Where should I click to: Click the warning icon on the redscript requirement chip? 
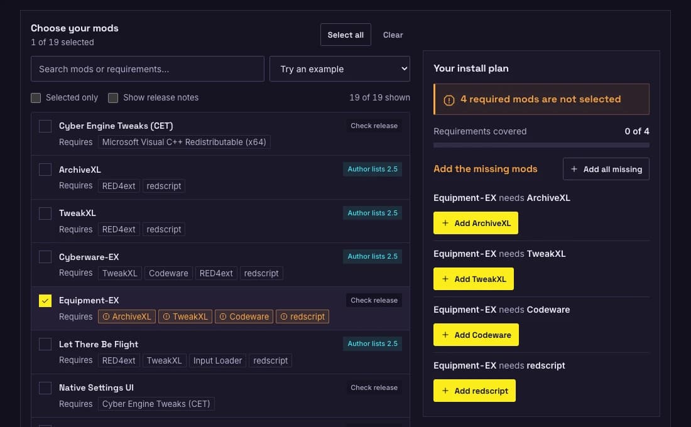click(x=284, y=316)
